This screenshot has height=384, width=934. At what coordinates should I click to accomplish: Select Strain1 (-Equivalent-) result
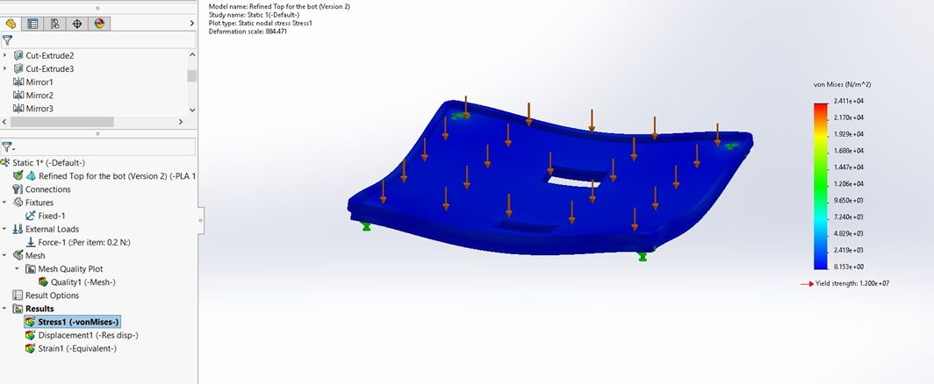coord(77,348)
